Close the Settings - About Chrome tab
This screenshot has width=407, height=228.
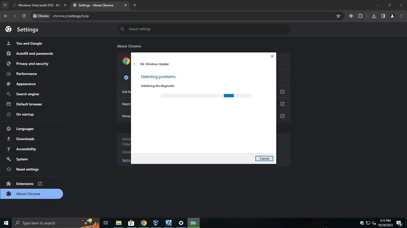(x=126, y=5)
